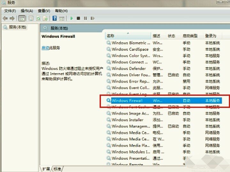Open the blue Help question mark icon

55,18
